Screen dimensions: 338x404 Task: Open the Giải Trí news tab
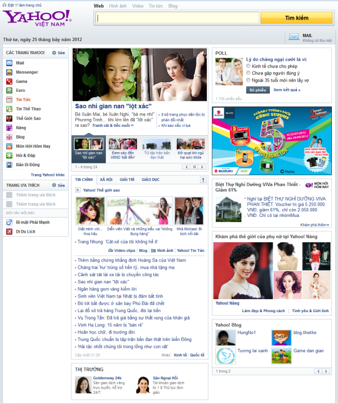tap(127, 180)
